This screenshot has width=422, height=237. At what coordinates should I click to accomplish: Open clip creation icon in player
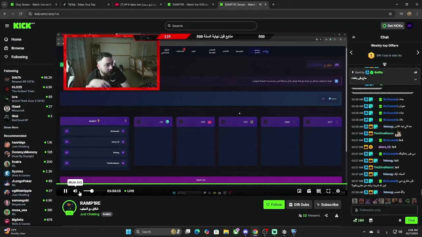pos(309,191)
